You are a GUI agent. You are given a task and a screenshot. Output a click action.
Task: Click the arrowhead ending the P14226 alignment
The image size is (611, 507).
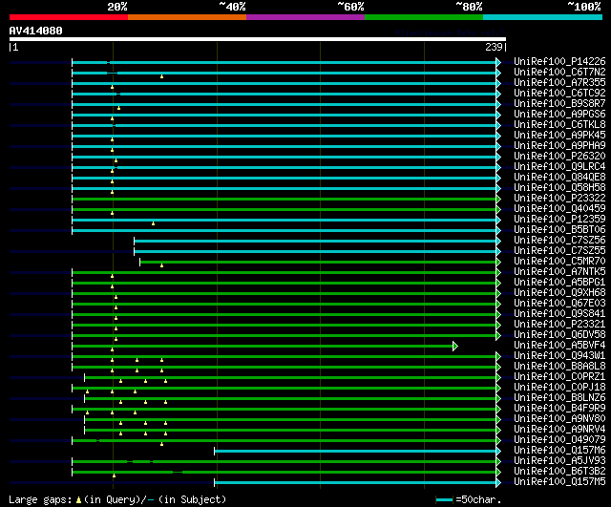pyautogui.click(x=498, y=62)
